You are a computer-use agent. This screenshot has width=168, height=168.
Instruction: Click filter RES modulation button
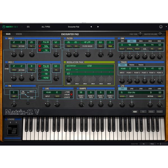[x=76, y=46]
